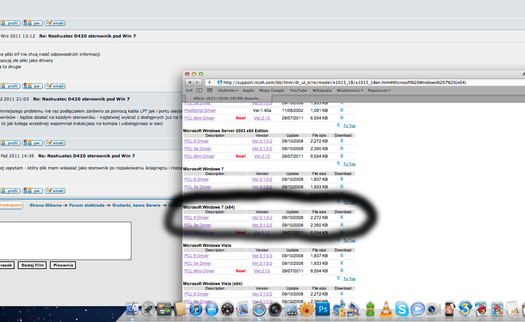This screenshot has width=525, height=322.
Task: Expand the Ulubione bookmarks dropdown
Action: 228,91
